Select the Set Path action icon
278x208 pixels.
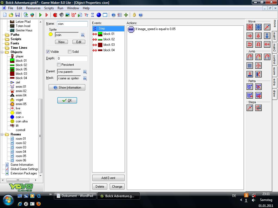pos(250,87)
